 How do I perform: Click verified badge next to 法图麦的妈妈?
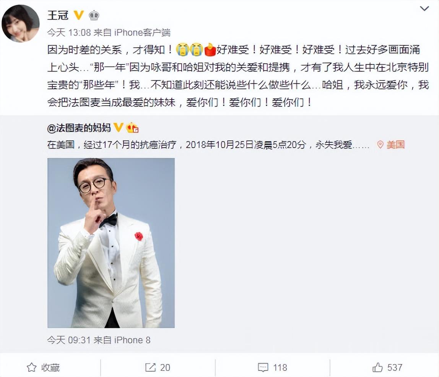click(x=118, y=128)
